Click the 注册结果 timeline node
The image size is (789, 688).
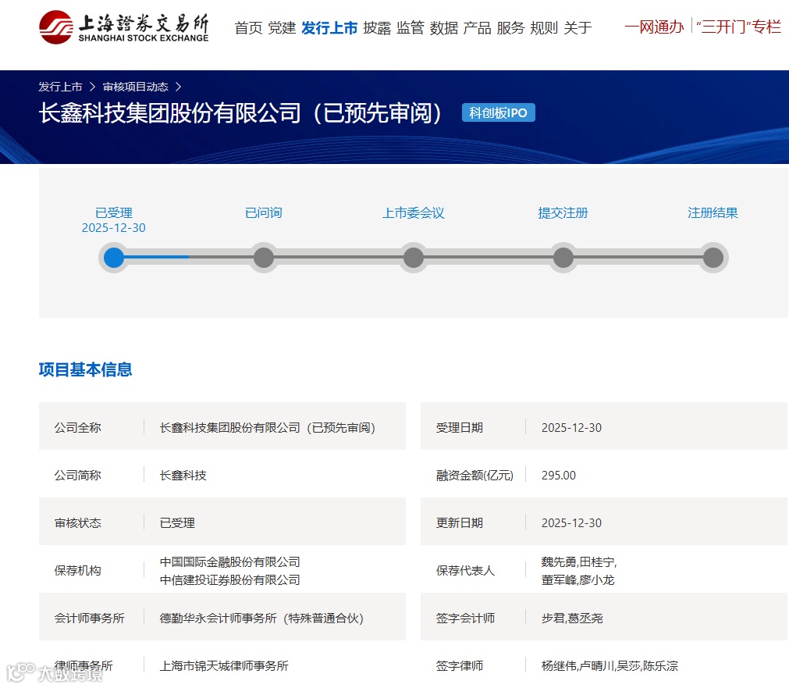pos(713,258)
